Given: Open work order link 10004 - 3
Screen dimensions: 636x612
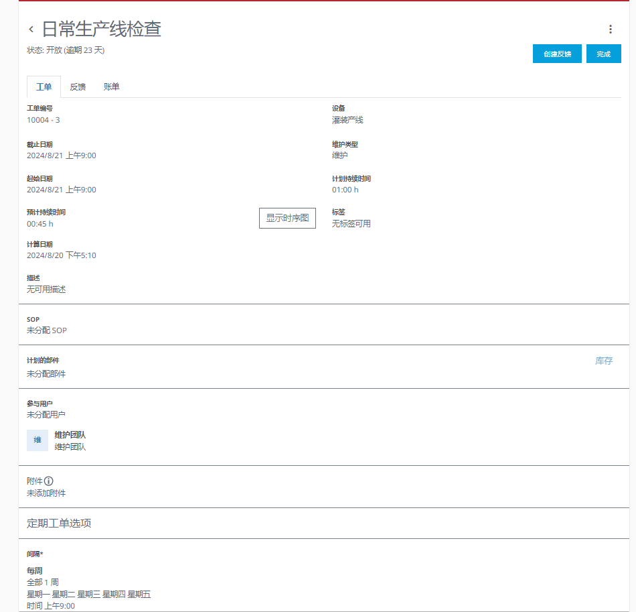Looking at the screenshot, I should (43, 120).
